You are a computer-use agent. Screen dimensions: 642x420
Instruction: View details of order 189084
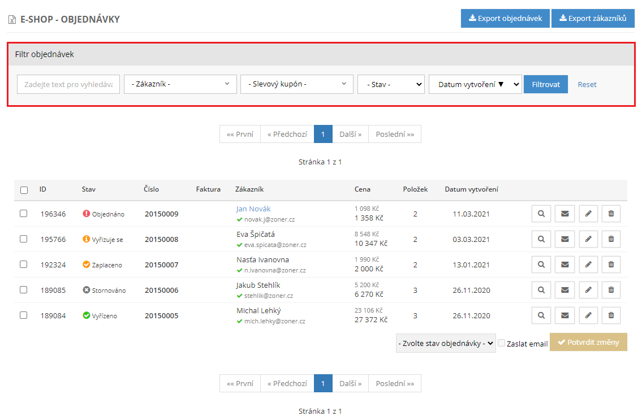541,315
